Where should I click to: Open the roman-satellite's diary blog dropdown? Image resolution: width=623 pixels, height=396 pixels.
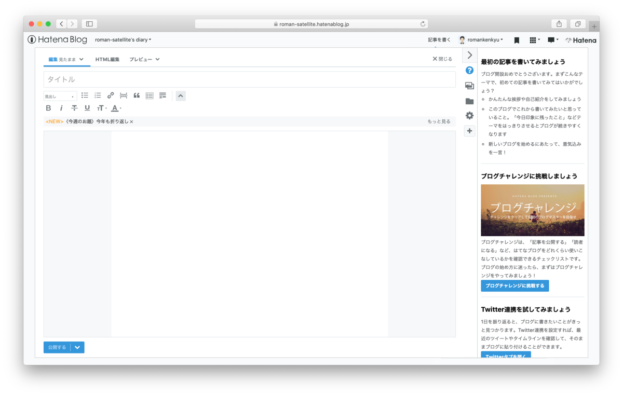click(x=123, y=39)
